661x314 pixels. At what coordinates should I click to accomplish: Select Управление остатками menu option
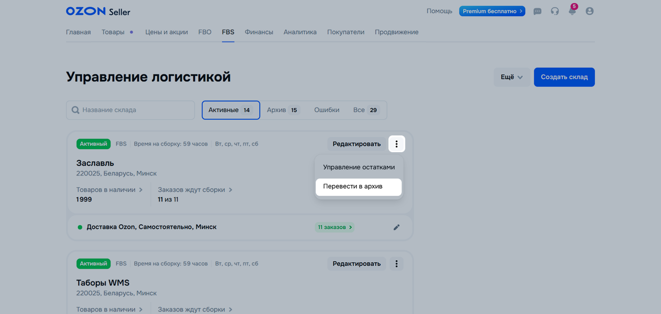pos(358,167)
